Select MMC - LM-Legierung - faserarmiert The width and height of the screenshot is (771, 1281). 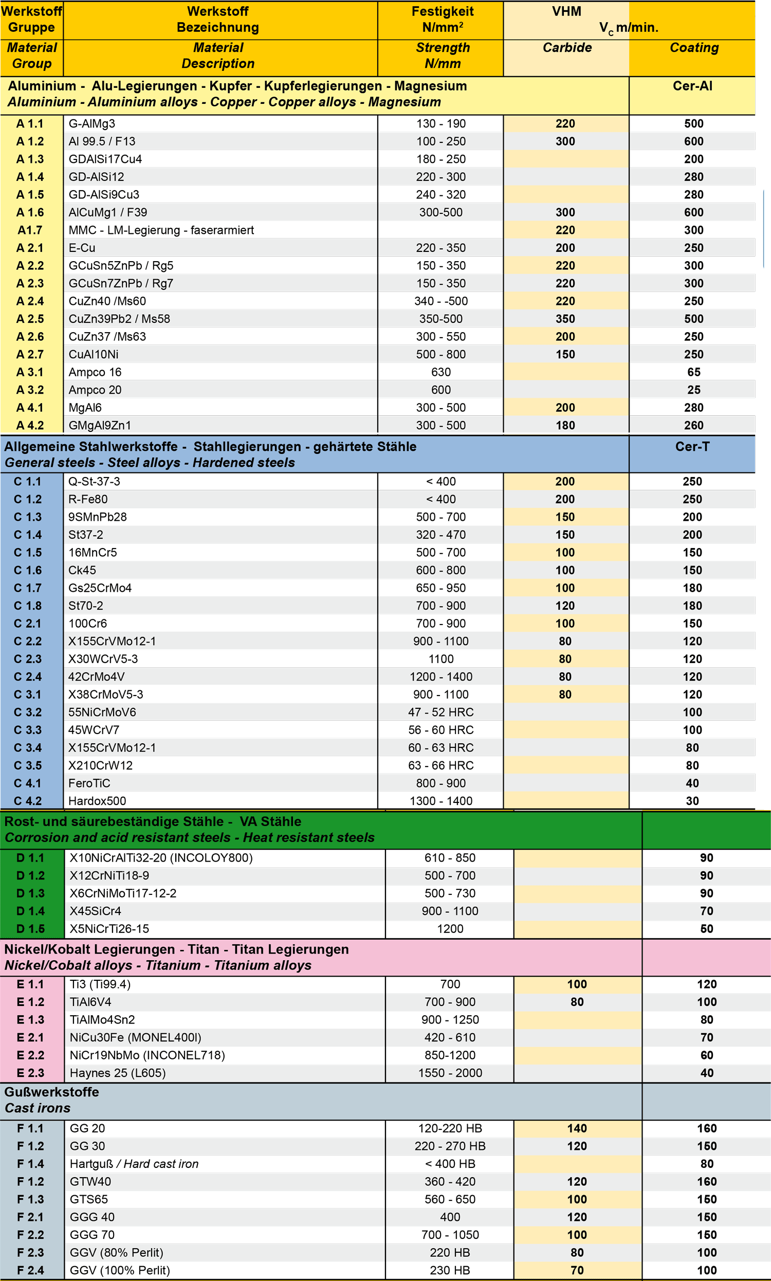point(161,230)
